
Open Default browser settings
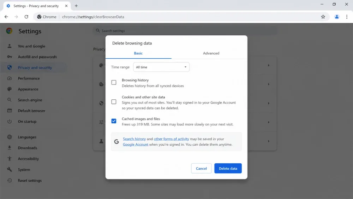(31, 111)
